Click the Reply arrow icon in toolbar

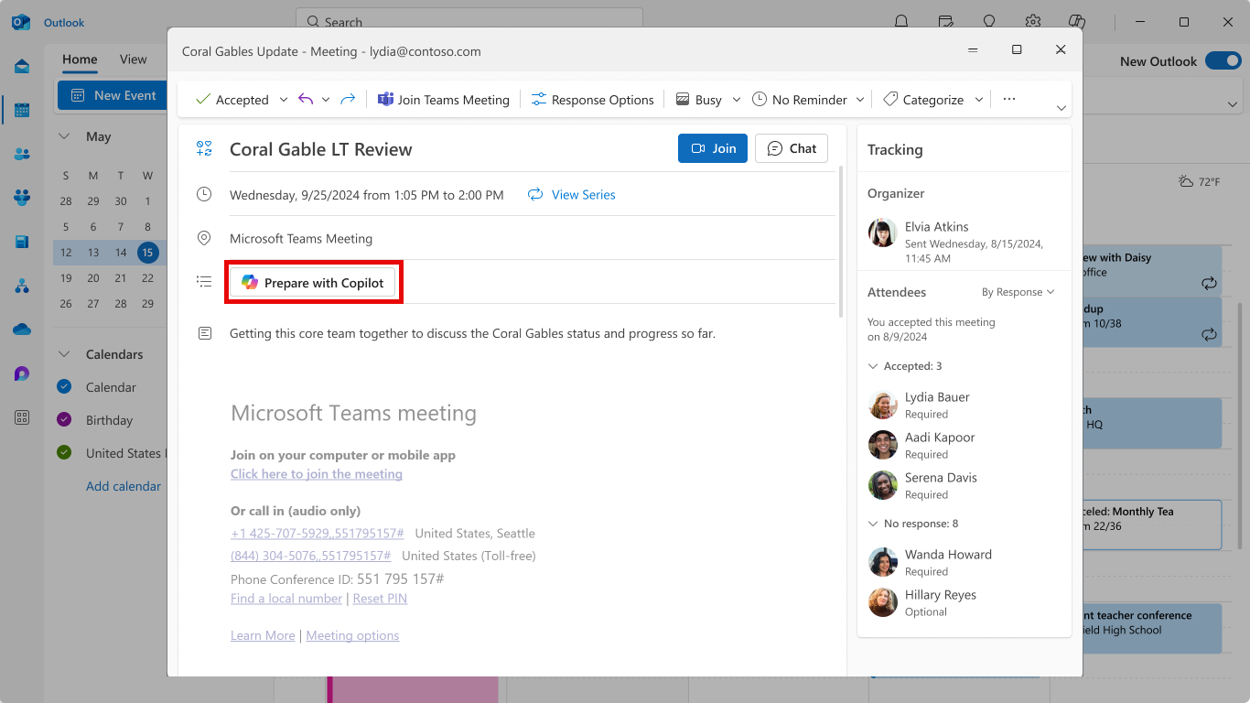tap(306, 100)
